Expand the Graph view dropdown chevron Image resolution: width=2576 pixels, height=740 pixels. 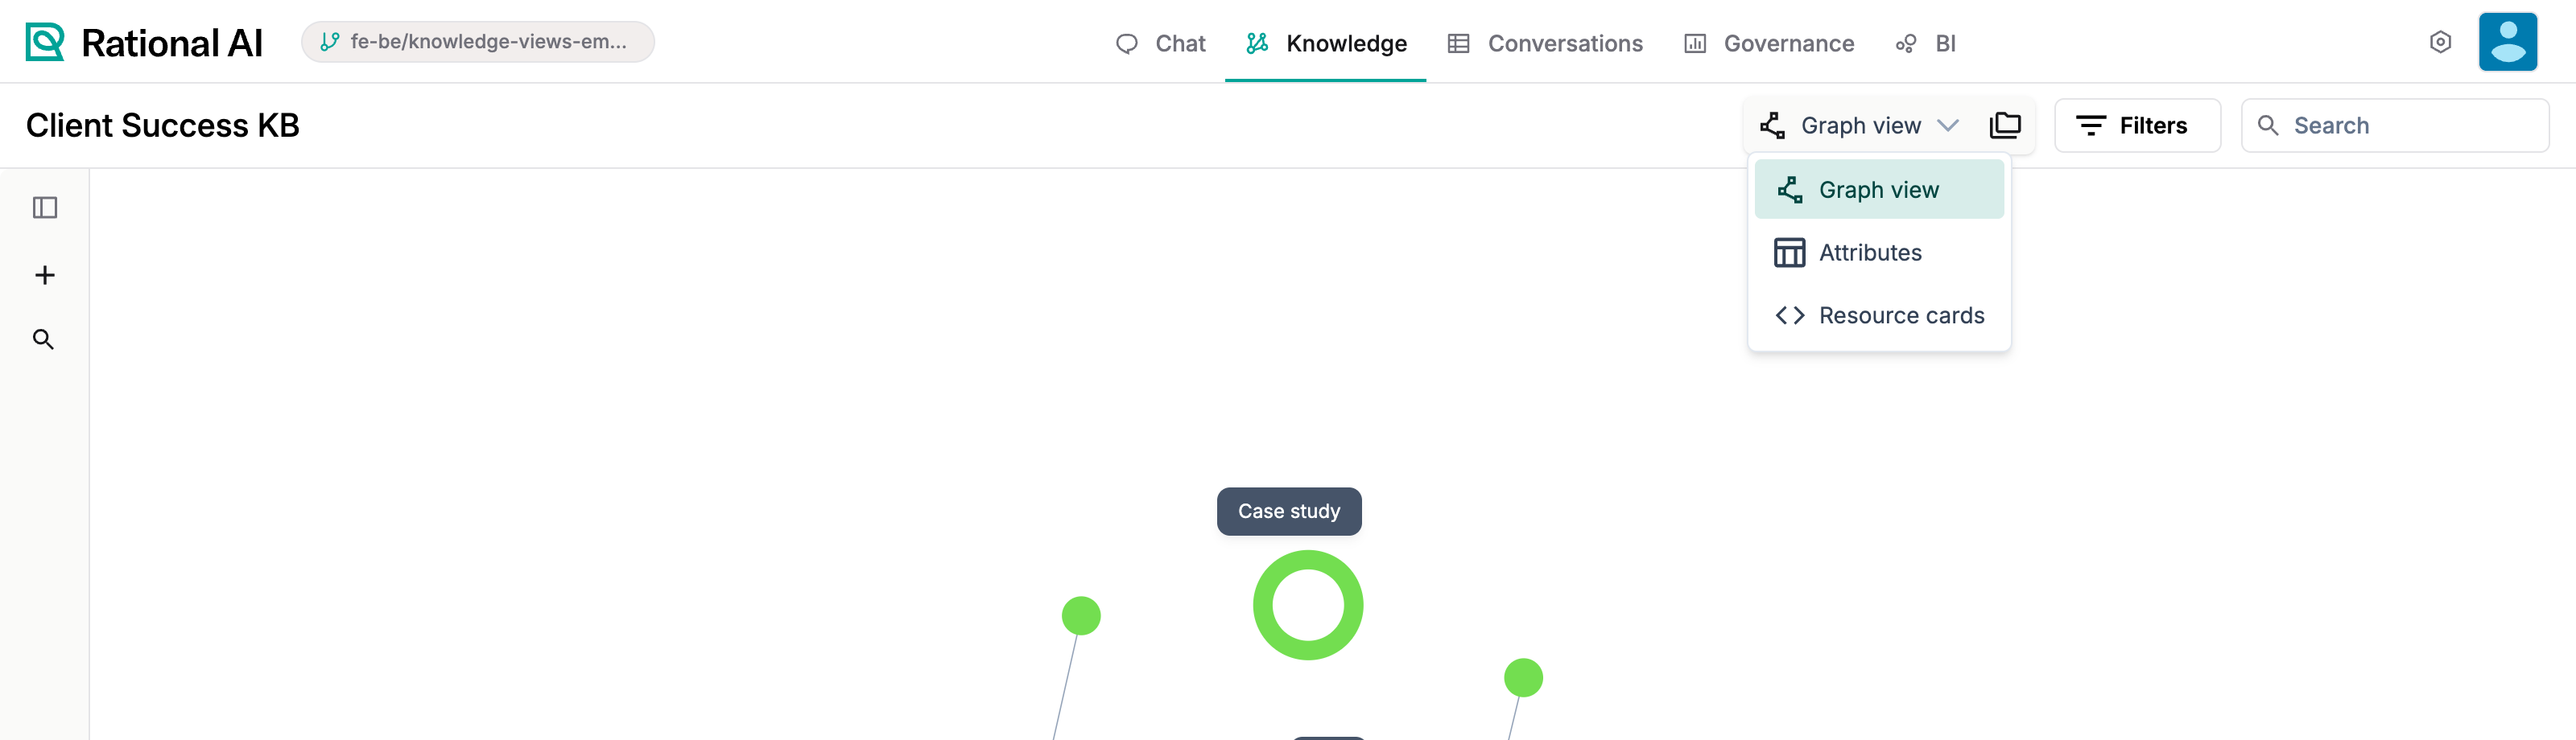coord(1947,125)
